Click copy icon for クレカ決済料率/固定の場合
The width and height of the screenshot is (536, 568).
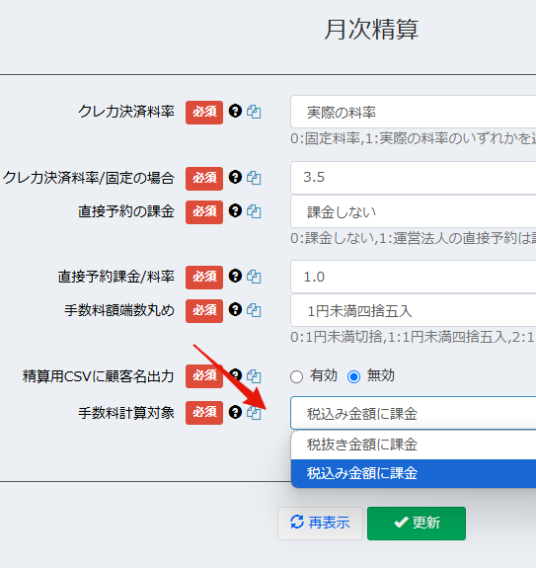coord(254,178)
